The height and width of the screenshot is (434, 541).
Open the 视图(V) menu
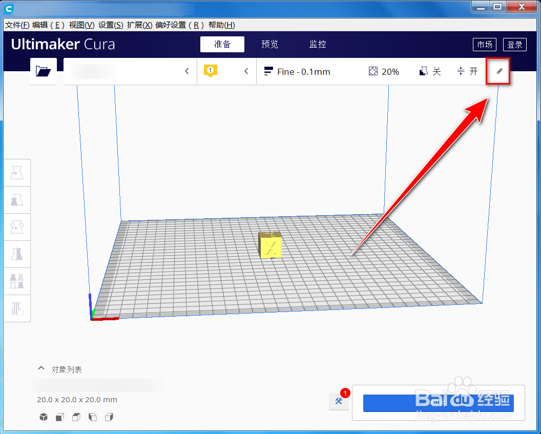pos(82,25)
